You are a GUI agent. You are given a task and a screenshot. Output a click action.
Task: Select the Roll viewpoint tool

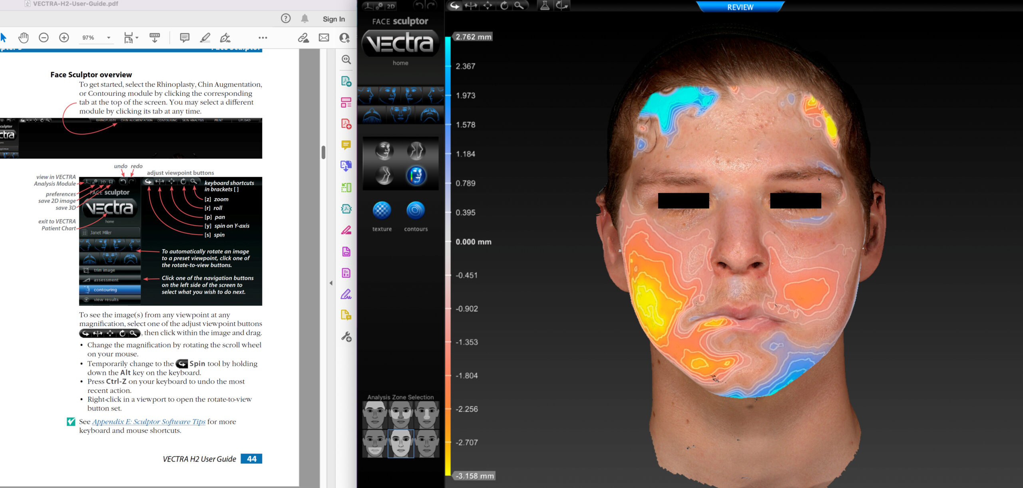[x=504, y=6]
